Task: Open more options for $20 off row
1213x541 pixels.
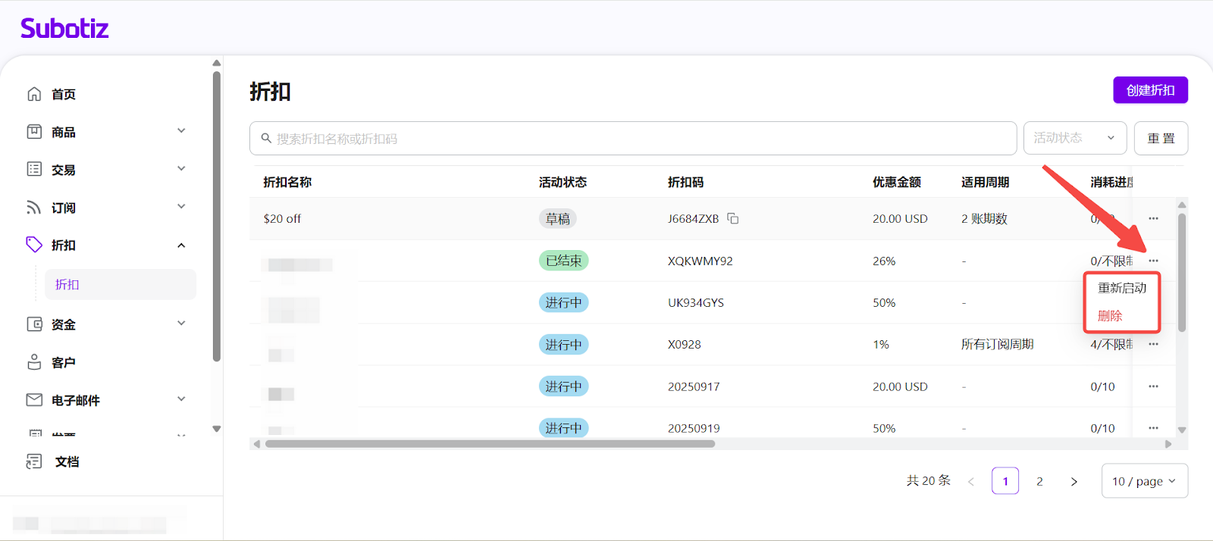Action: coord(1153,219)
